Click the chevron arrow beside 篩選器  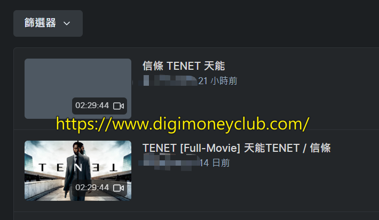point(67,23)
